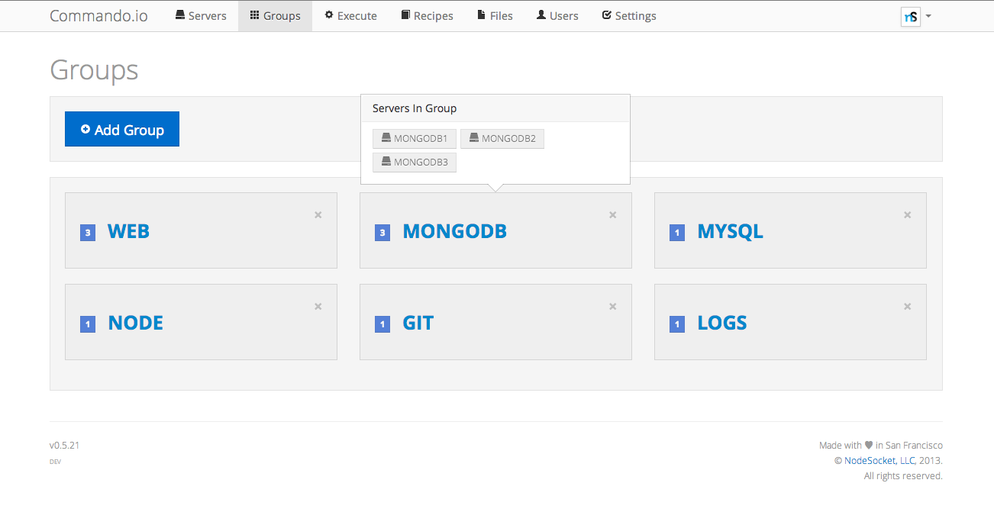Screen dimensions: 994x512
Task: Click the MYSQL server count badge
Action: [x=677, y=233]
